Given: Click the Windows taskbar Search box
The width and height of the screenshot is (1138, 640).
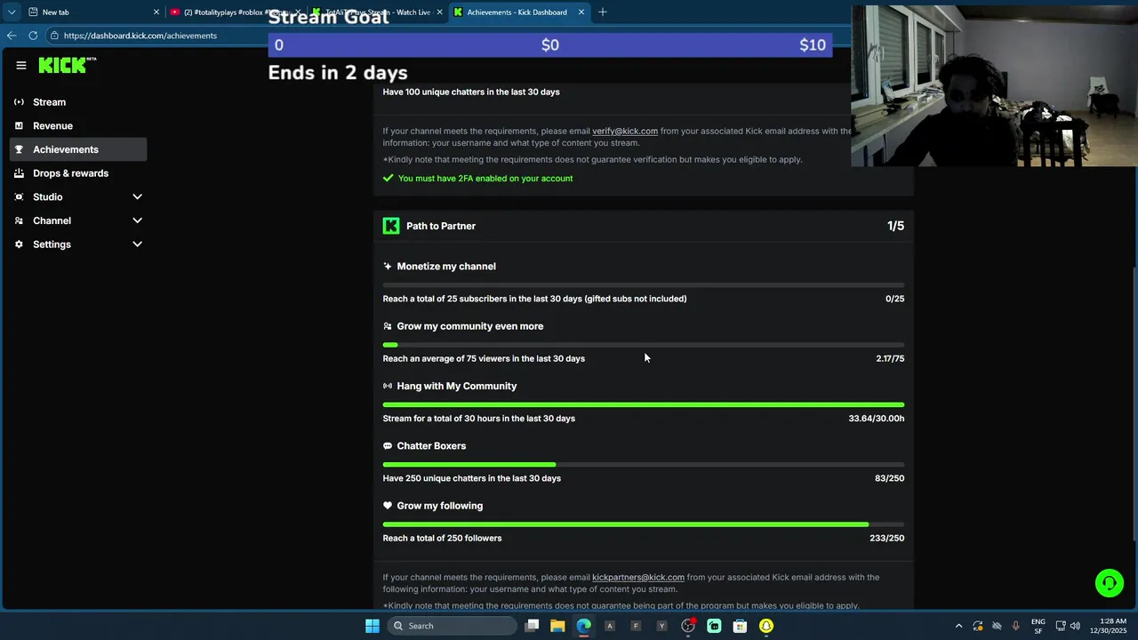Looking at the screenshot, I should [x=453, y=626].
